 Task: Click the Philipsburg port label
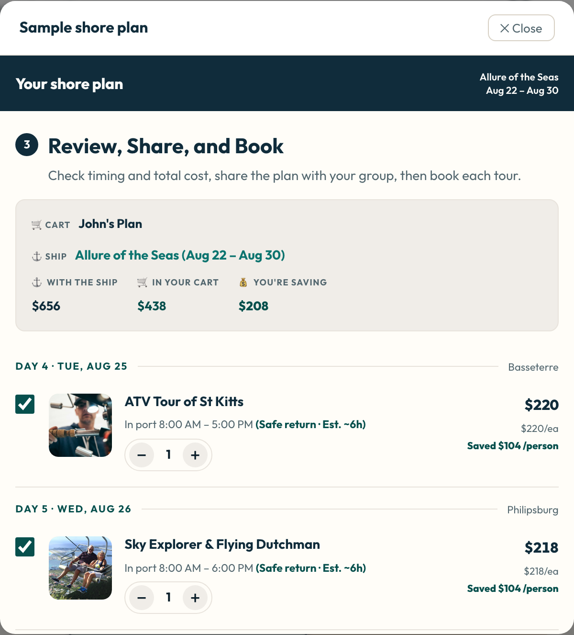click(x=533, y=510)
